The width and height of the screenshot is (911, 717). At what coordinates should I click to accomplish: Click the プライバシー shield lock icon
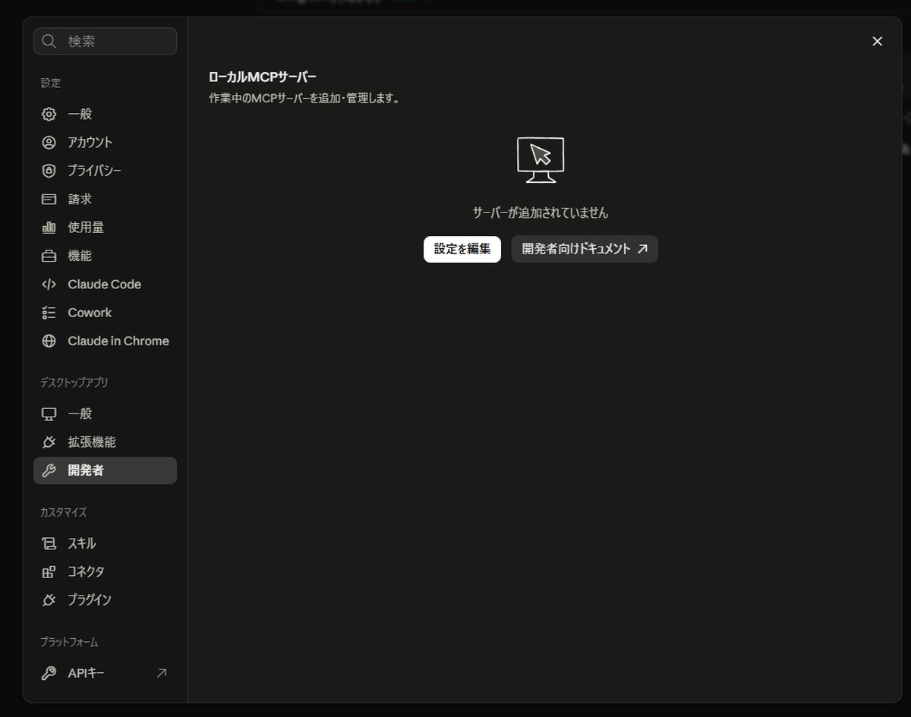click(49, 171)
